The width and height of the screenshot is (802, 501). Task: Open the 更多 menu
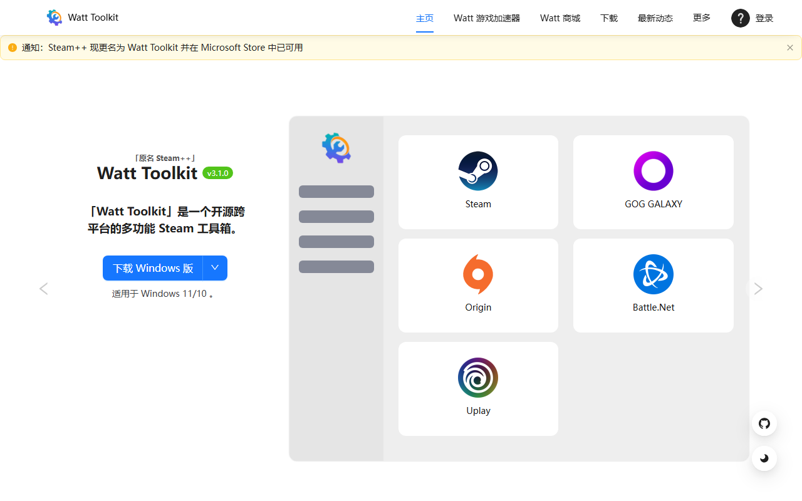(x=702, y=18)
